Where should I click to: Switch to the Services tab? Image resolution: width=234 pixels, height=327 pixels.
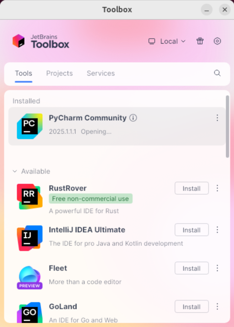[x=101, y=73]
